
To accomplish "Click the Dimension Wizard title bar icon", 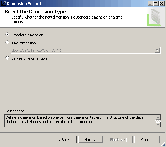I will pyautogui.click(x=3, y=4).
